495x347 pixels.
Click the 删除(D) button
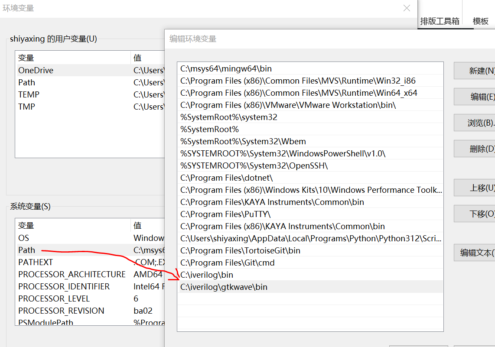click(x=475, y=149)
